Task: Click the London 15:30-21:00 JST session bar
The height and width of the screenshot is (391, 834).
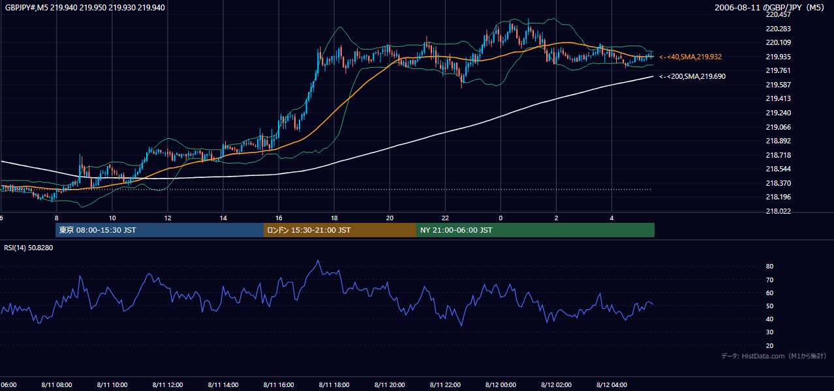Action: click(x=339, y=230)
